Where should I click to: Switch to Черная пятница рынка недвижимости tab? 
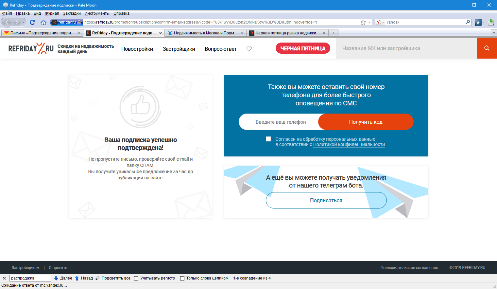[x=287, y=33]
